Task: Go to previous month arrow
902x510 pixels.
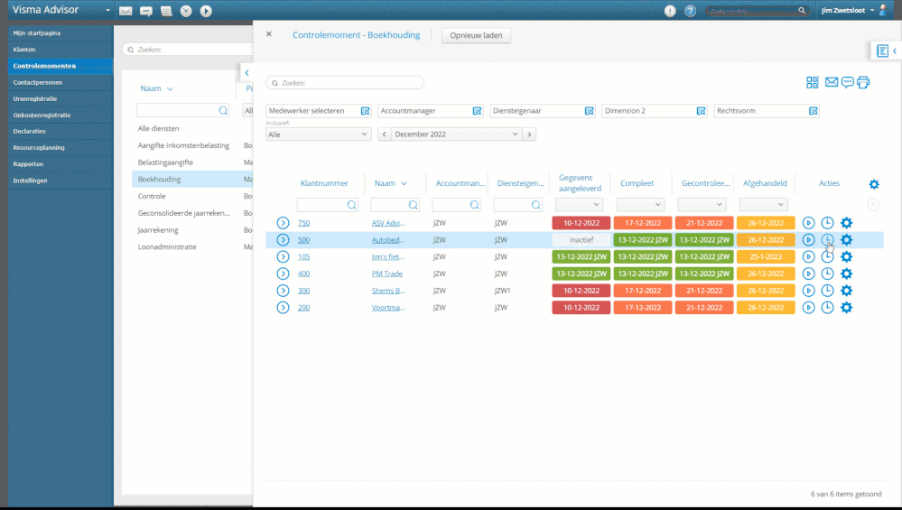Action: (x=385, y=134)
